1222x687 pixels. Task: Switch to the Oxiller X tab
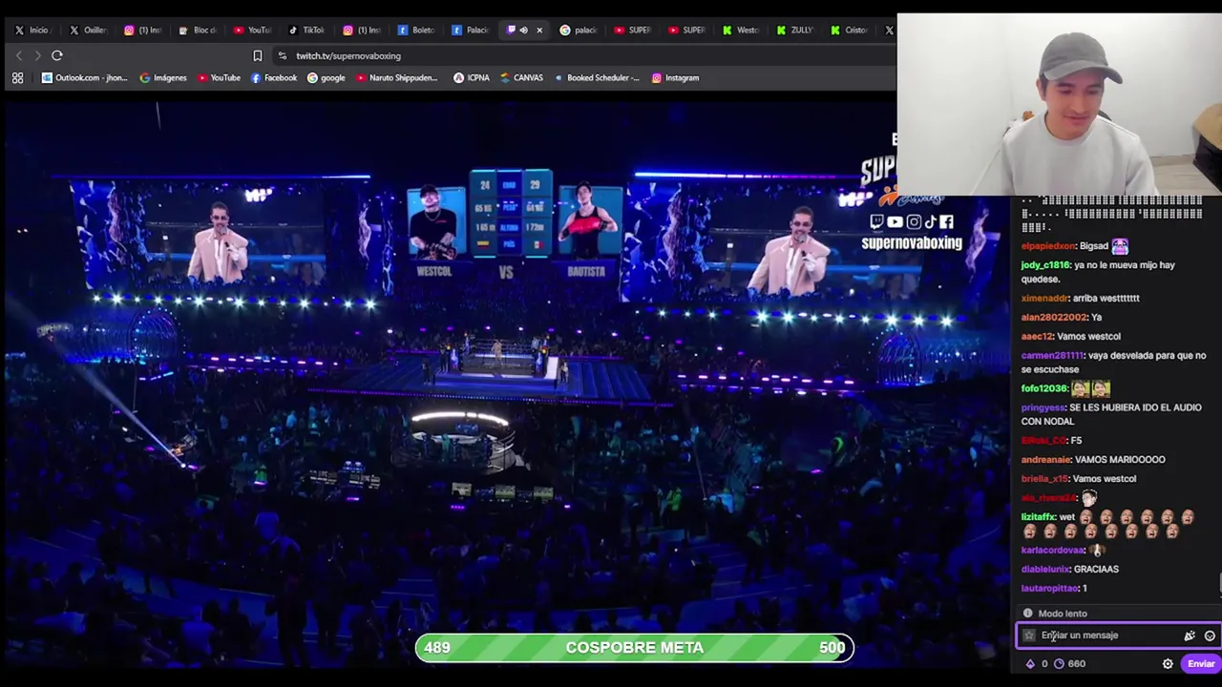pyautogui.click(x=88, y=30)
